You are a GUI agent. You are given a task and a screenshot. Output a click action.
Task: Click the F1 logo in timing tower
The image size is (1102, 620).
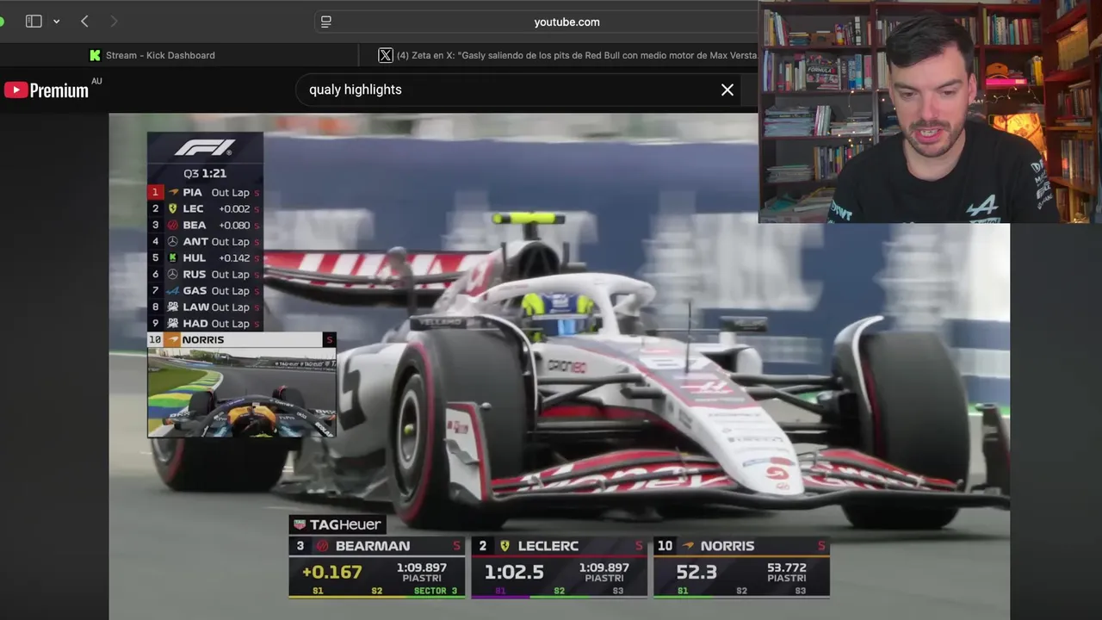[x=205, y=148]
